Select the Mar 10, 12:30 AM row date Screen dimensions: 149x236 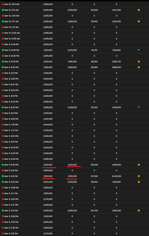[12, 33]
